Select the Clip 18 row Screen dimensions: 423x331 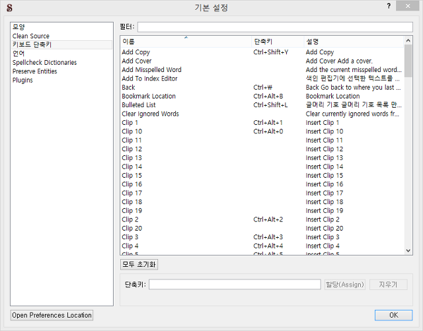coord(262,202)
